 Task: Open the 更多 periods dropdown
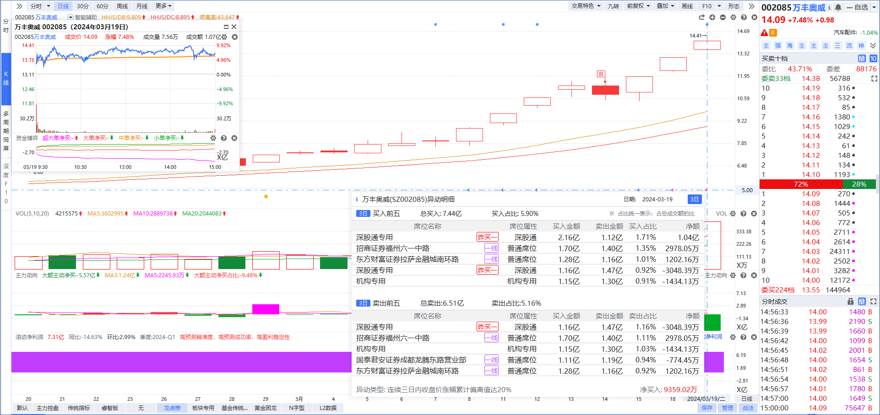[x=163, y=6]
